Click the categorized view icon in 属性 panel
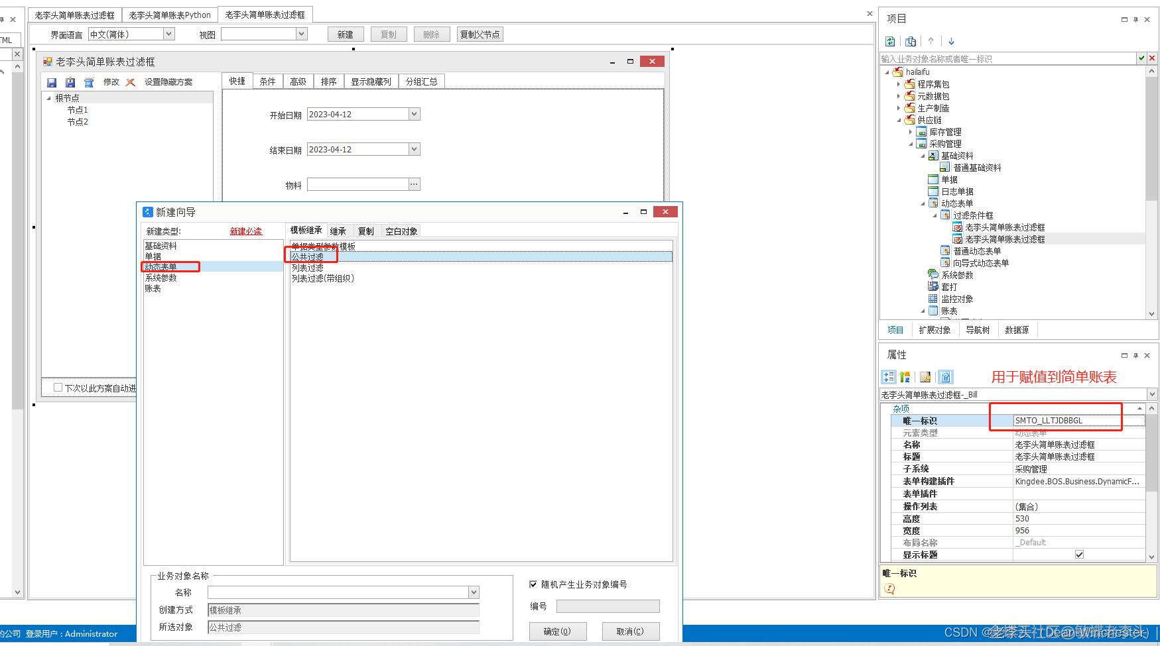1160x646 pixels. click(x=889, y=377)
